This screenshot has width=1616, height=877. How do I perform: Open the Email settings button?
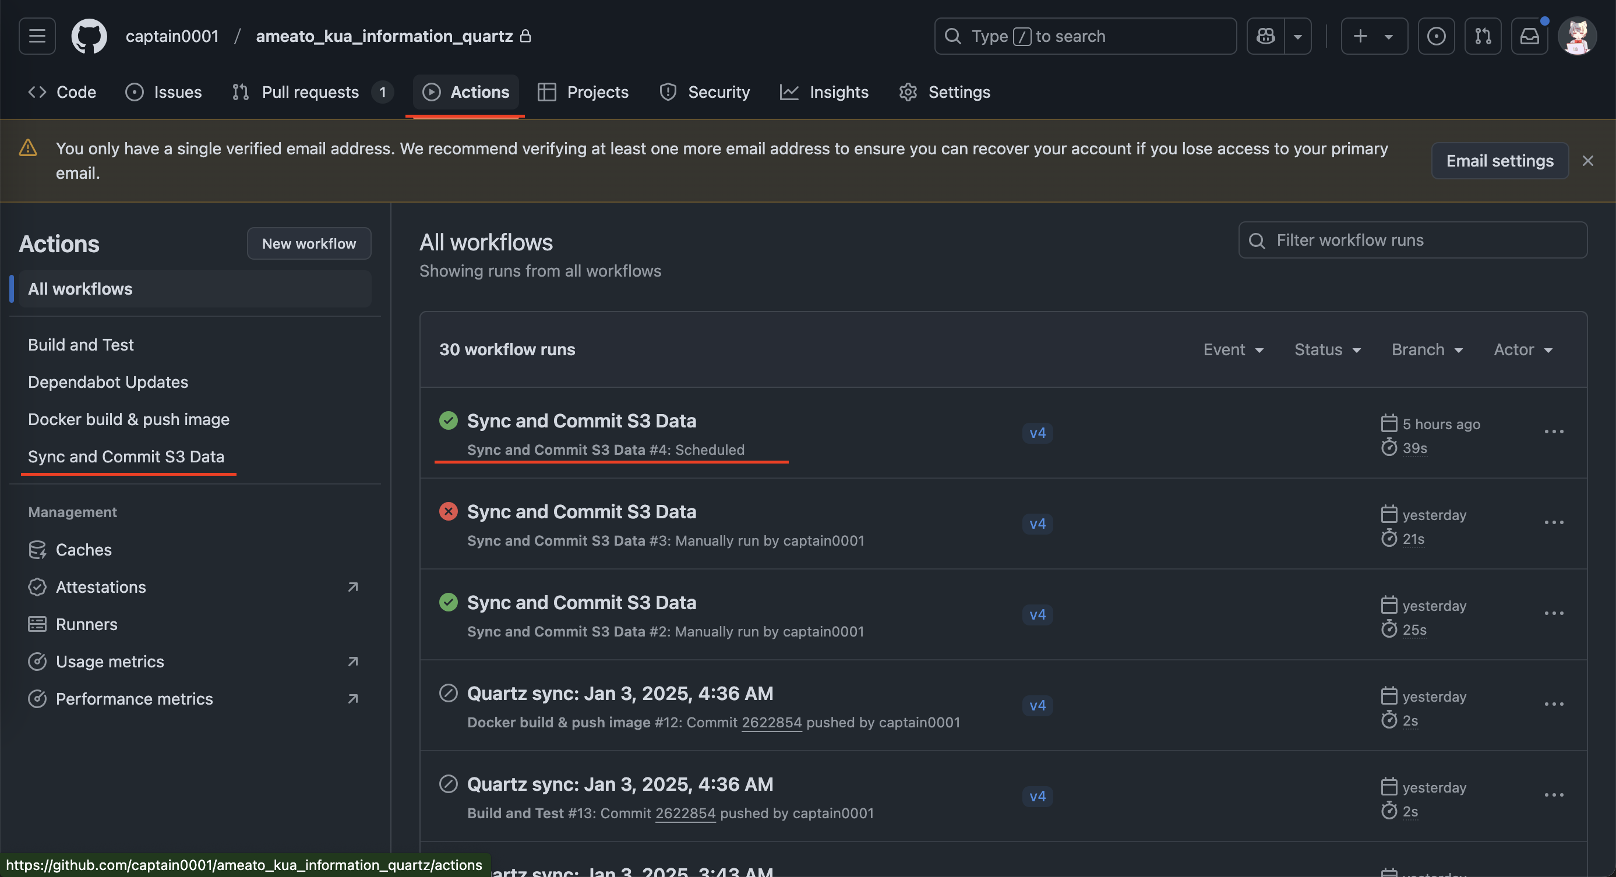point(1499,161)
